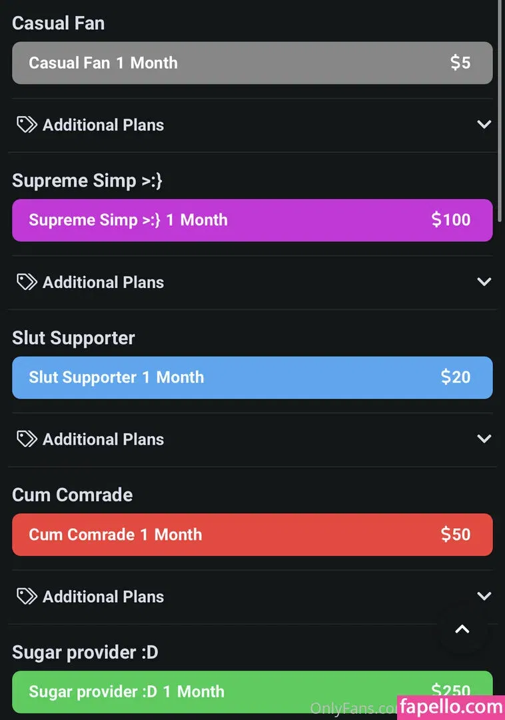This screenshot has height=720, width=505.
Task: Choose the purple Supreme Simp 1 Month plan
Action: [x=252, y=220]
